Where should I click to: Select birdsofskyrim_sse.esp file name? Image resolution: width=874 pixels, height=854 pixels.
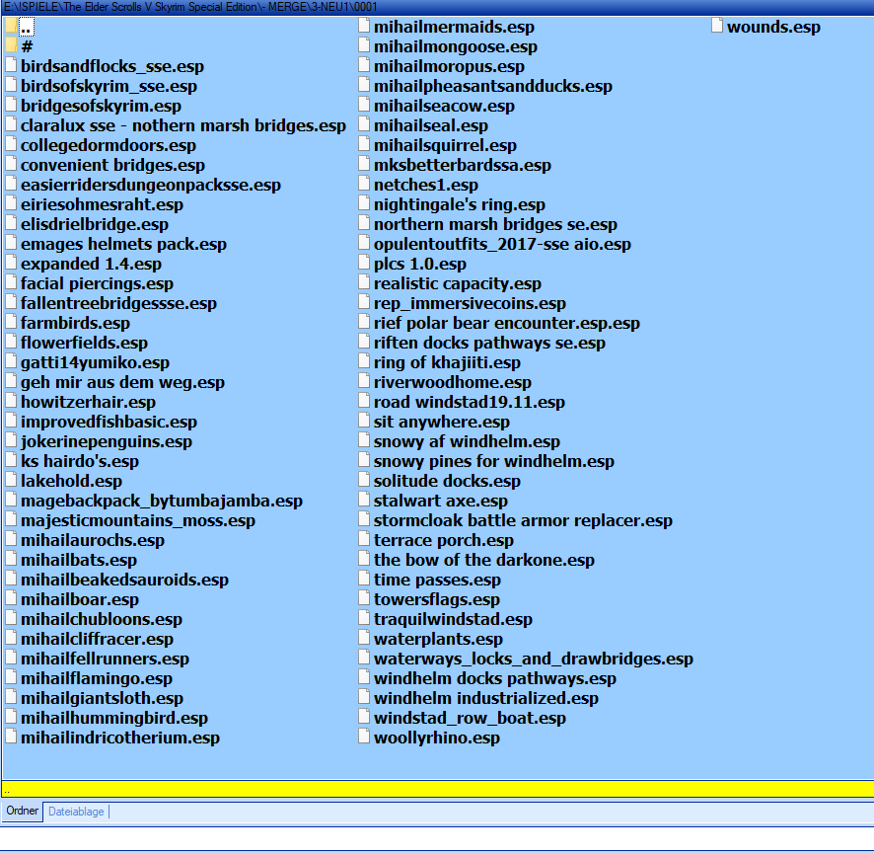click(x=109, y=86)
